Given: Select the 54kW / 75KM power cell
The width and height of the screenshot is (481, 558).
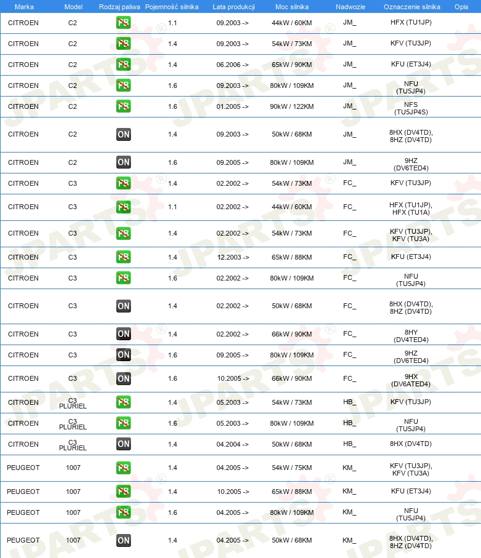Looking at the screenshot, I should (292, 468).
